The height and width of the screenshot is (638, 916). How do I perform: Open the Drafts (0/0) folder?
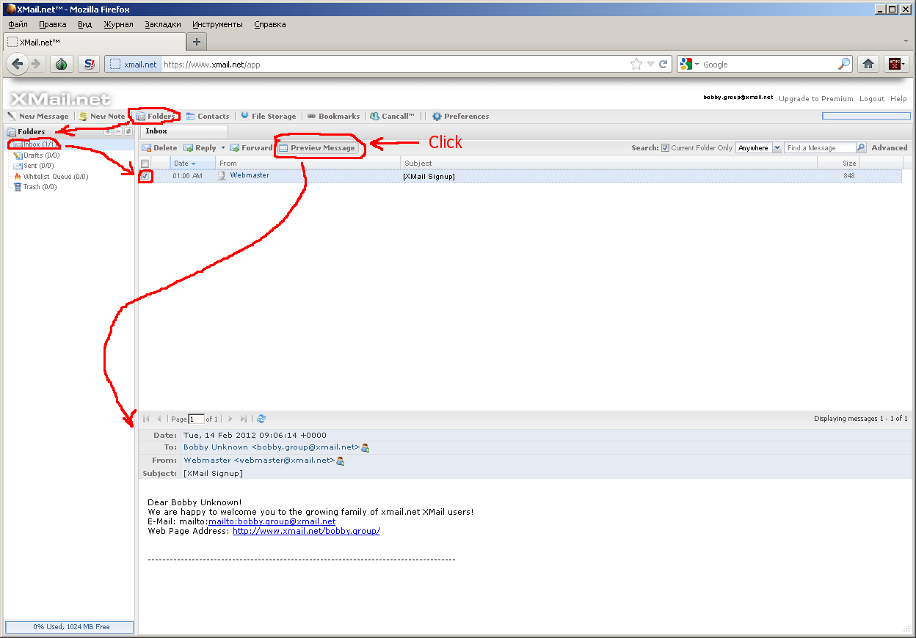click(x=36, y=155)
